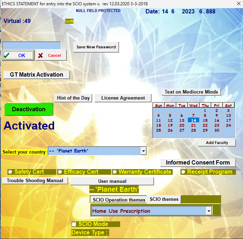Open GT Matrix Activation
This screenshot has height=239, width=243.
tap(37, 75)
